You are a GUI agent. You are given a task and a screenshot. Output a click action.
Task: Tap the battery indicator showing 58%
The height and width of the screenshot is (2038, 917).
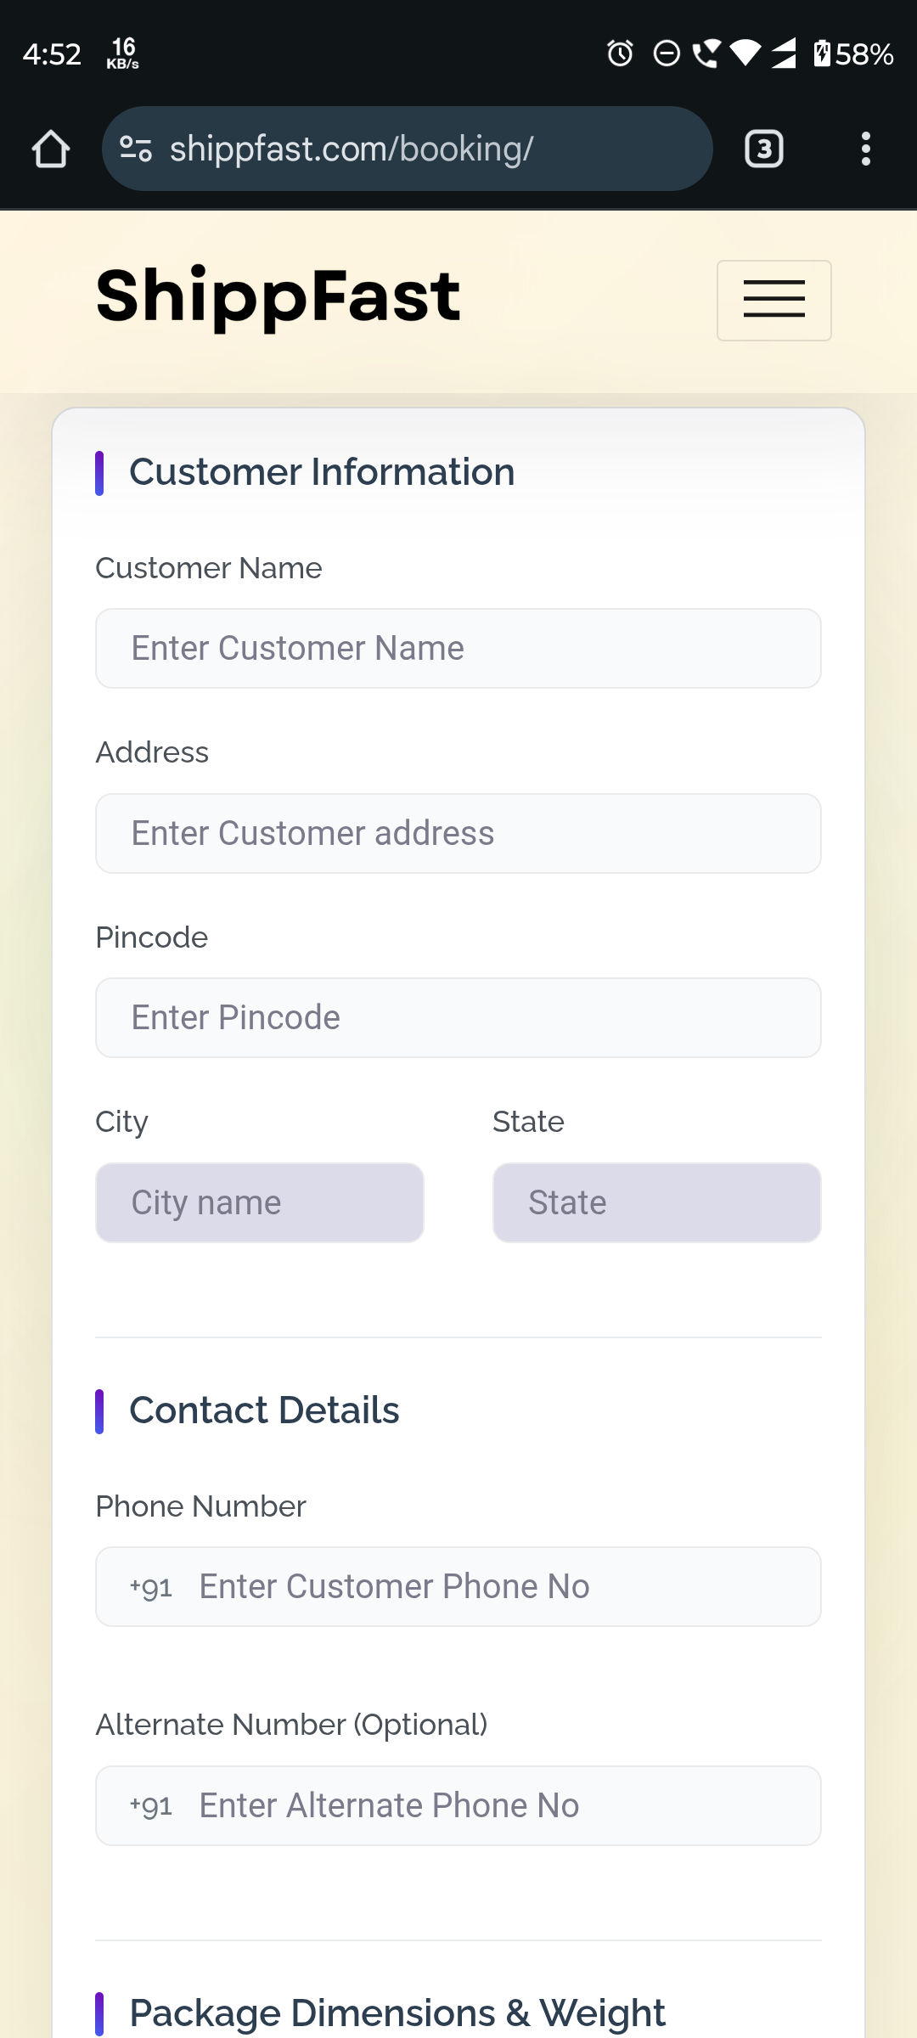click(853, 53)
